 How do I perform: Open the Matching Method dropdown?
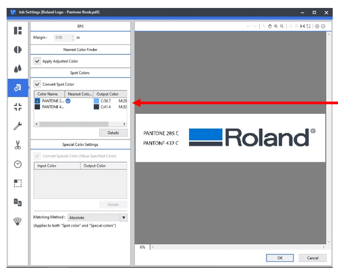point(97,218)
